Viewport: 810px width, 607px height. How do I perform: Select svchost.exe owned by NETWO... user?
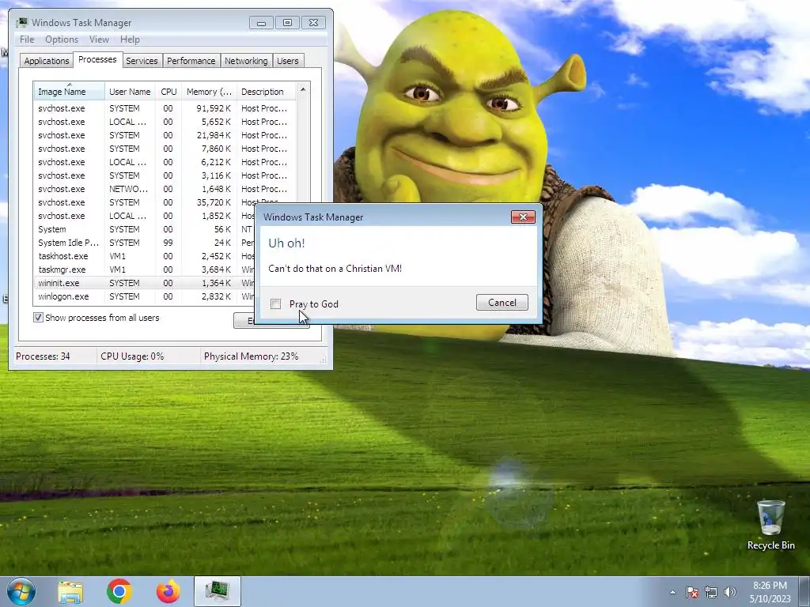point(165,189)
